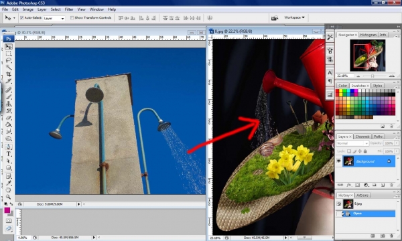Open layer style fx menu in Layers panel
Image resolution: width=402 pixels, height=241 pixels.
(x=348, y=185)
